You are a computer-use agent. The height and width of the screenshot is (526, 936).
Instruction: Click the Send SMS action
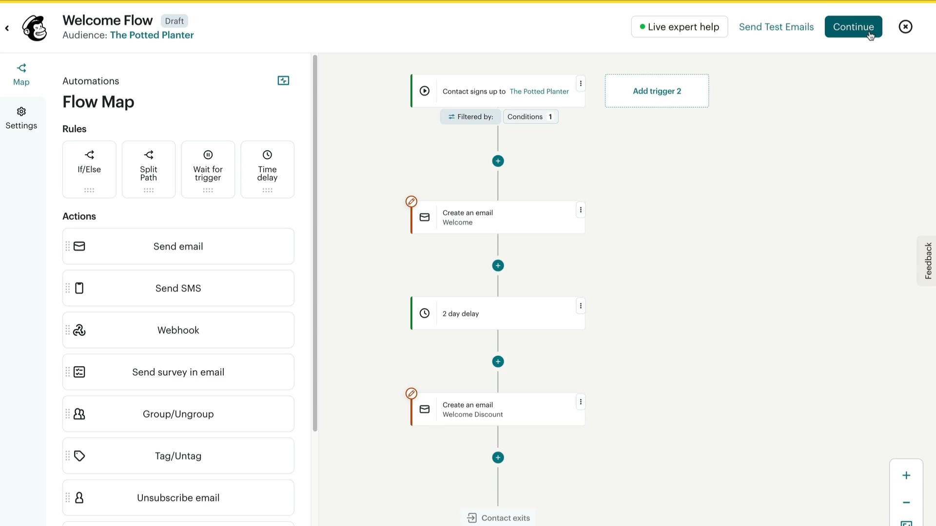[178, 288]
